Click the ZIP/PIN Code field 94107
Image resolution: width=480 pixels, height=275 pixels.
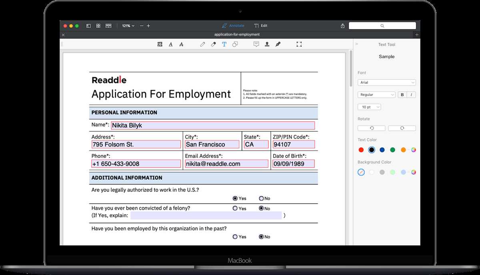[294, 144]
